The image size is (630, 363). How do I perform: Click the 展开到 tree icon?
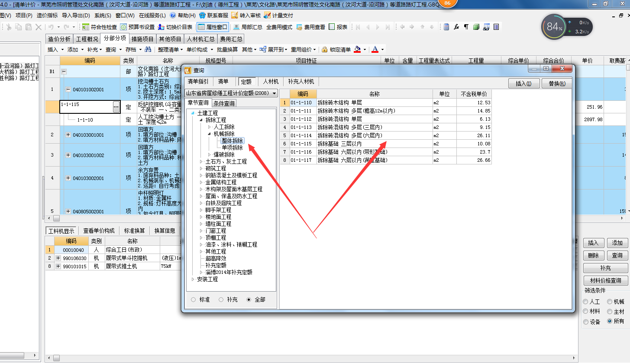[x=264, y=49]
